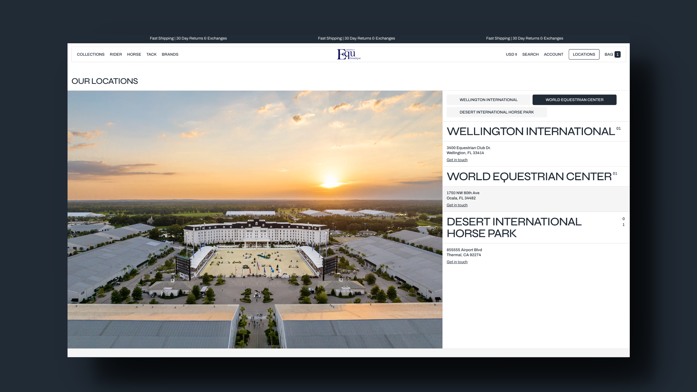The width and height of the screenshot is (697, 392).
Task: Open the COLLECTIONS menu
Action: [x=91, y=54]
